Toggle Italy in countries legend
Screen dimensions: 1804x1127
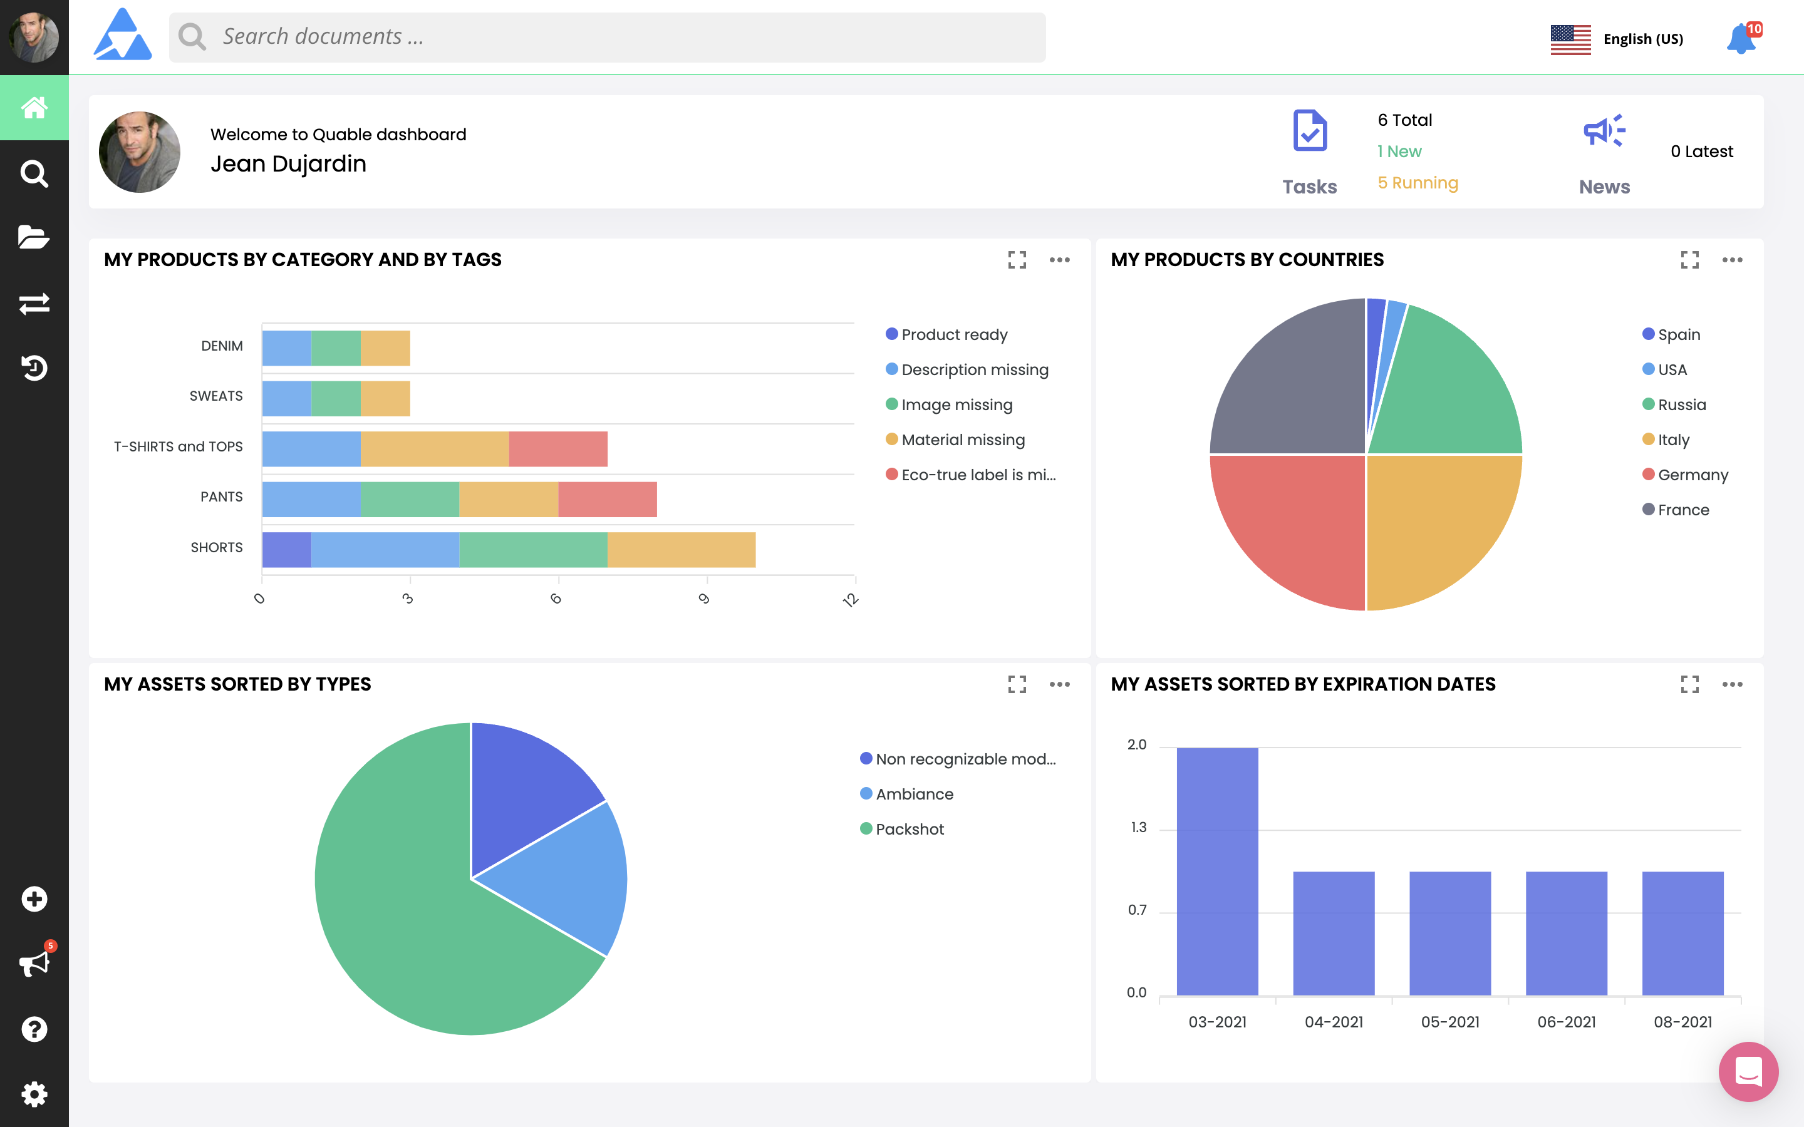coord(1666,440)
